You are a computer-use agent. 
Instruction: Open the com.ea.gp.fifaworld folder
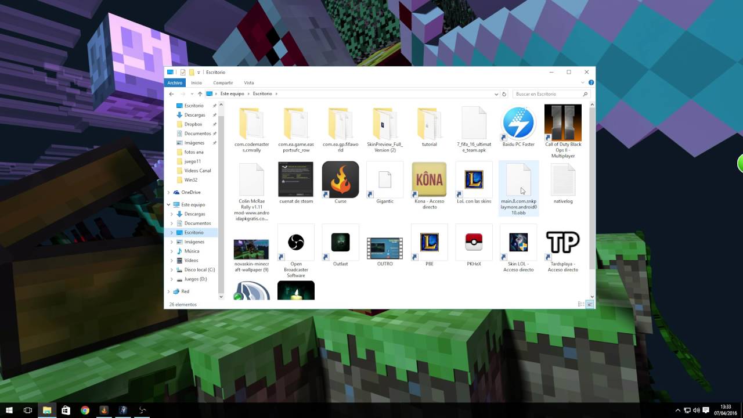click(341, 129)
